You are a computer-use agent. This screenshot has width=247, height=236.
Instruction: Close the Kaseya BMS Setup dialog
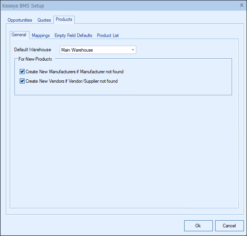[241, 5]
